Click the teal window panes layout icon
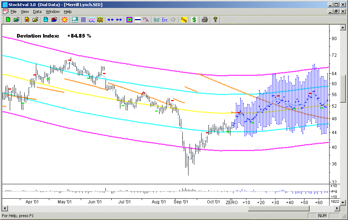The height and width of the screenshot is (220, 348). (x=75, y=20)
